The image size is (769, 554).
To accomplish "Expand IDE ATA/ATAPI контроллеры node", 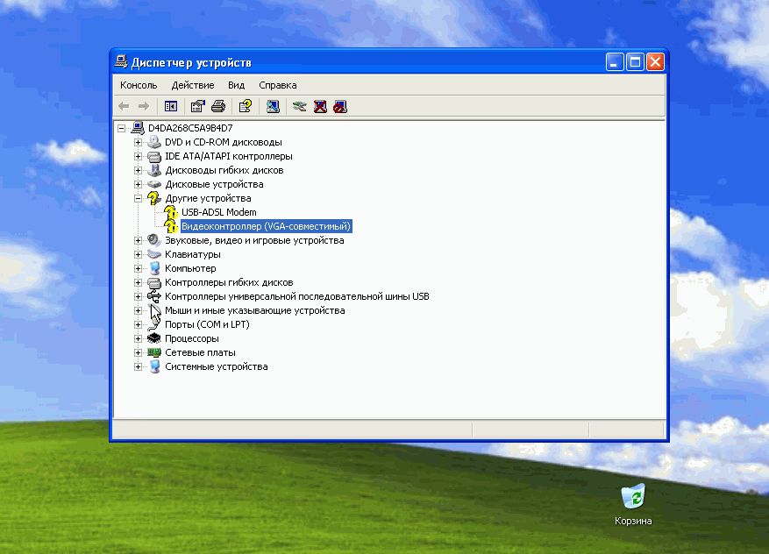I will point(138,156).
